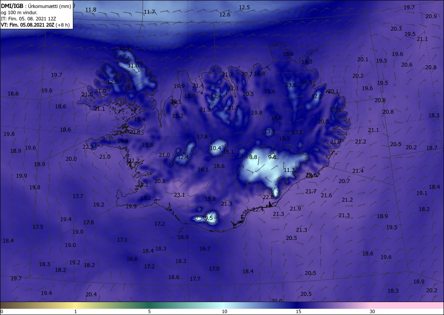The height and width of the screenshot is (315, 444).
Task: Click the map value '17.5'
Action: click(x=38, y=227)
